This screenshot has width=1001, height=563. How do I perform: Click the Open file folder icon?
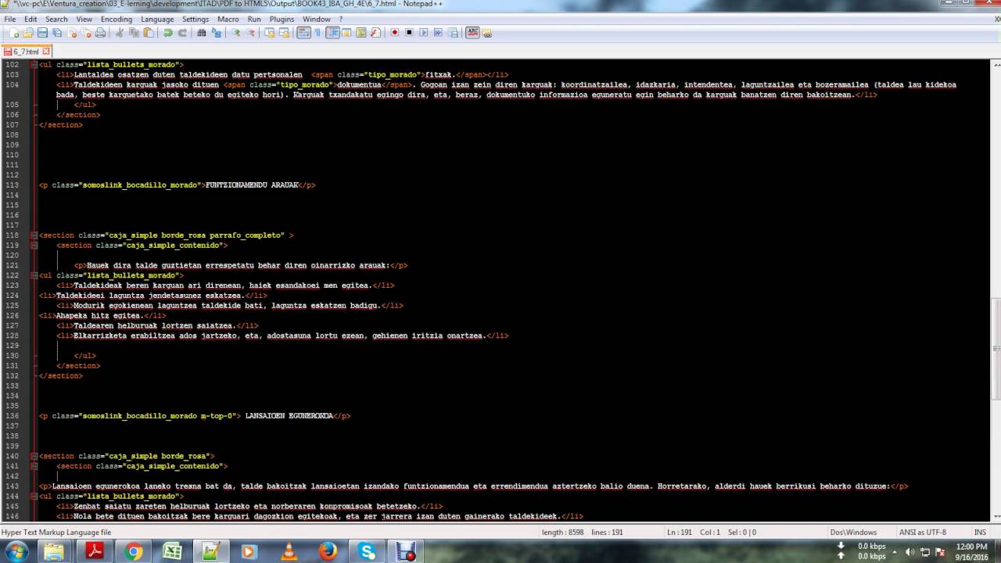[x=28, y=33]
